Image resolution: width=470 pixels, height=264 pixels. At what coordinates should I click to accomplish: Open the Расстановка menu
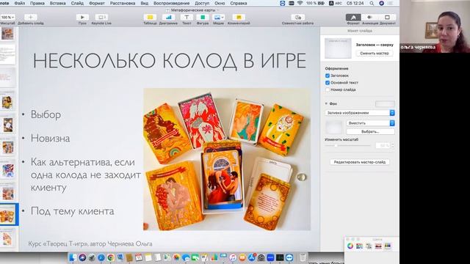[123, 3]
